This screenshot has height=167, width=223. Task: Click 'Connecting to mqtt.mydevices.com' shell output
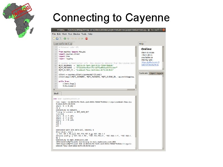point(72,140)
